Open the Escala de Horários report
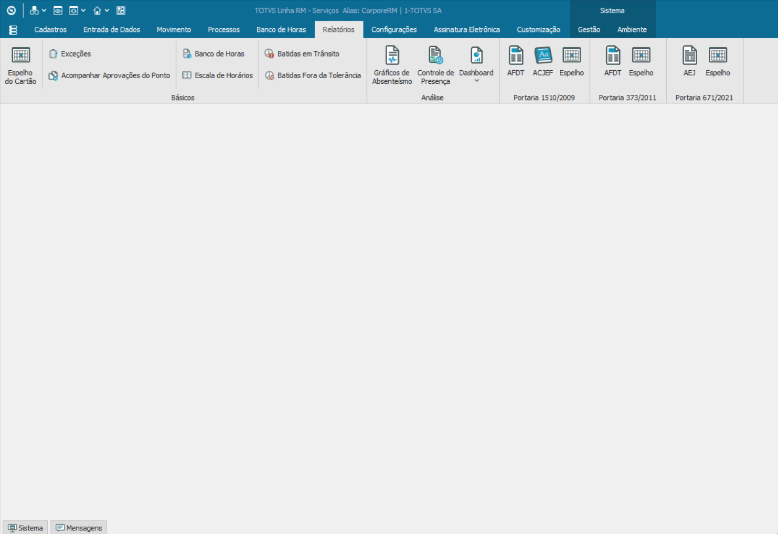Screen dimensions: 778x534 point(223,75)
